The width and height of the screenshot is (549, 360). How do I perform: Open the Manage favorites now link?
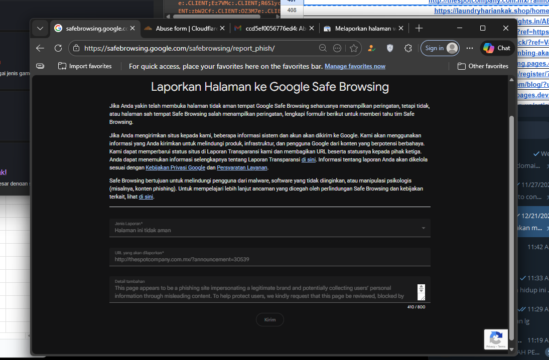pos(355,66)
